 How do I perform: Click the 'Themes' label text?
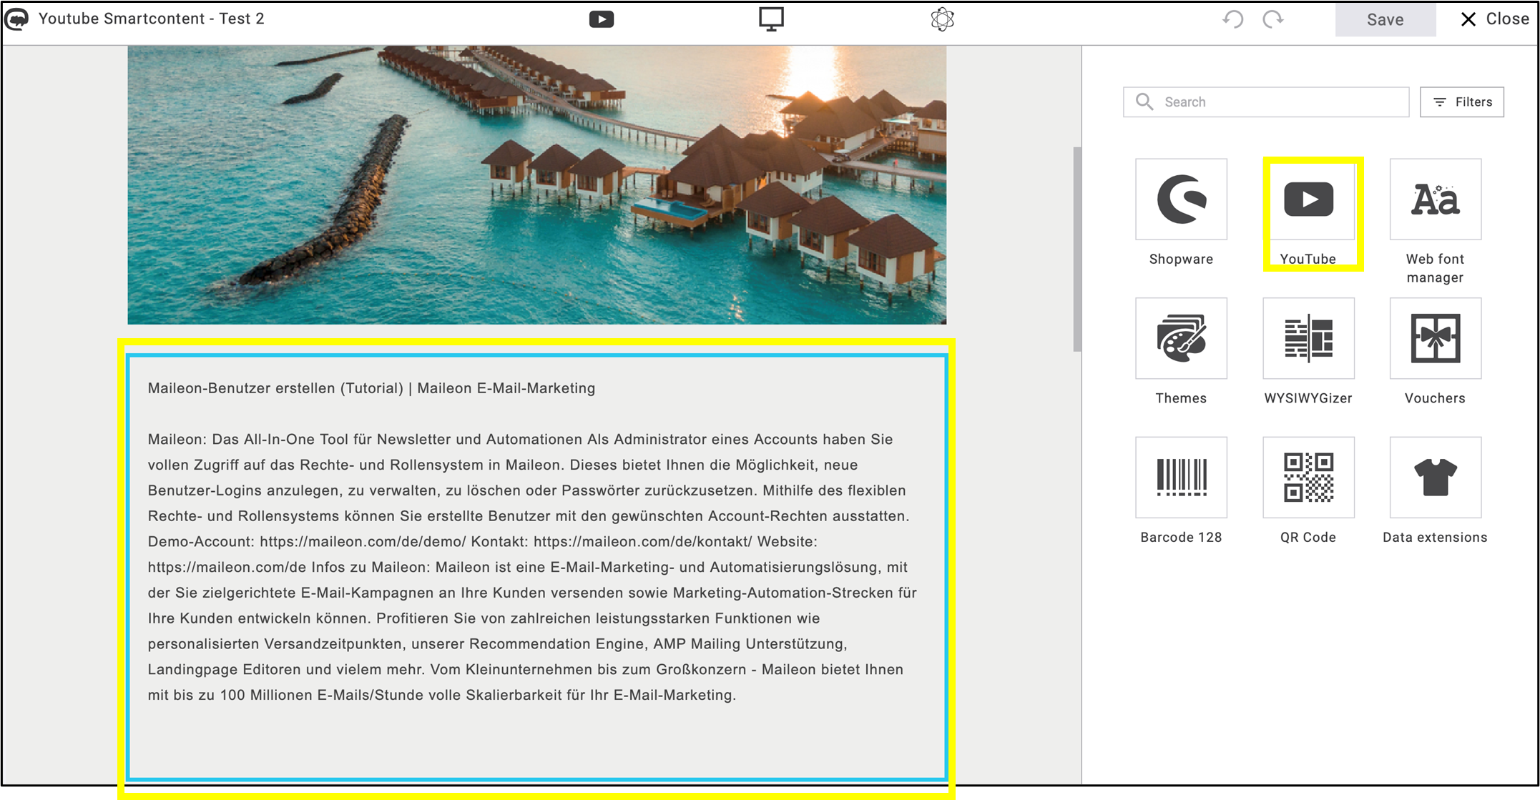(x=1181, y=398)
